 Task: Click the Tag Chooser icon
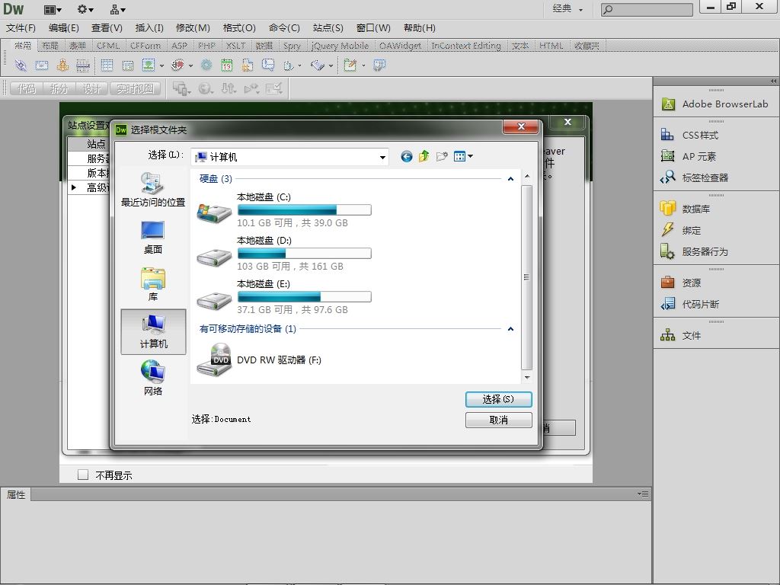click(379, 66)
